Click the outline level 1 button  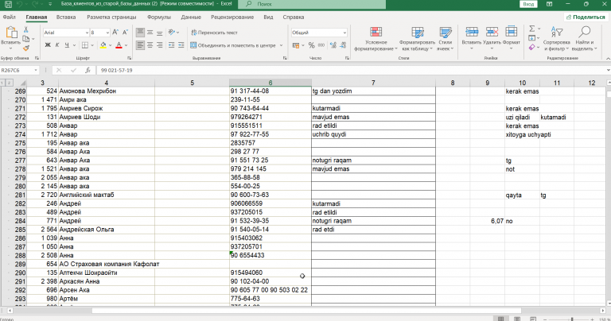(x=2, y=83)
